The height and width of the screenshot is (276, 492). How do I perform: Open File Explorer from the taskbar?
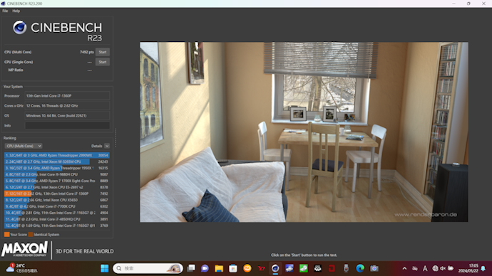tap(219, 268)
